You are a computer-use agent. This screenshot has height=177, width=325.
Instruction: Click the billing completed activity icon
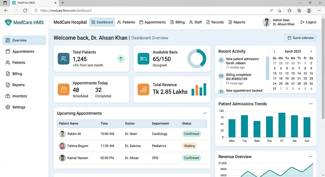tap(221, 76)
